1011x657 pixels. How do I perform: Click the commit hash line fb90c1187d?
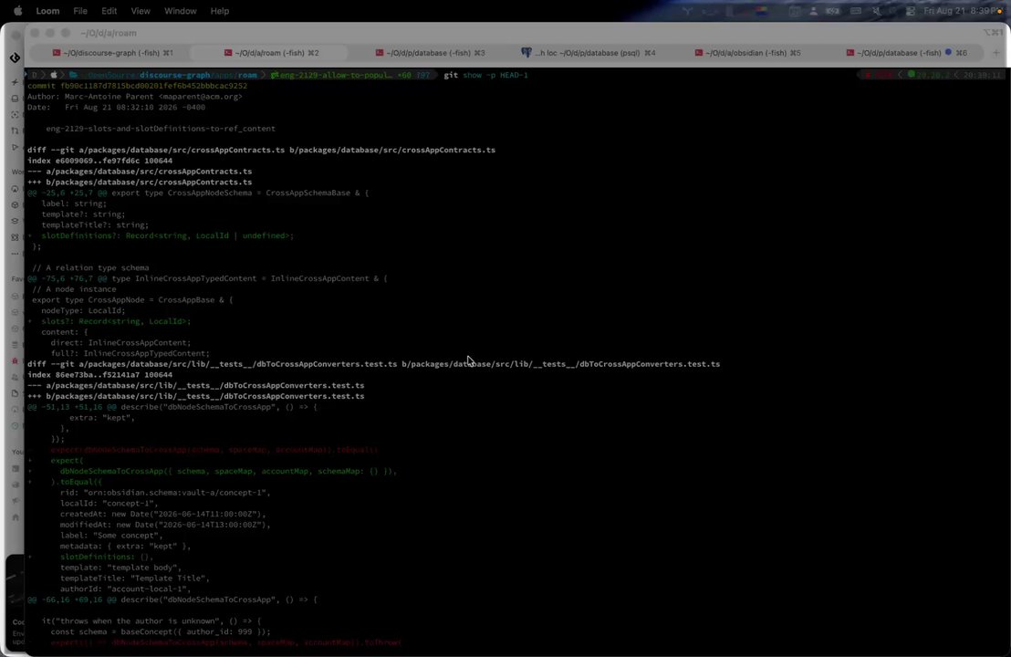tap(137, 86)
